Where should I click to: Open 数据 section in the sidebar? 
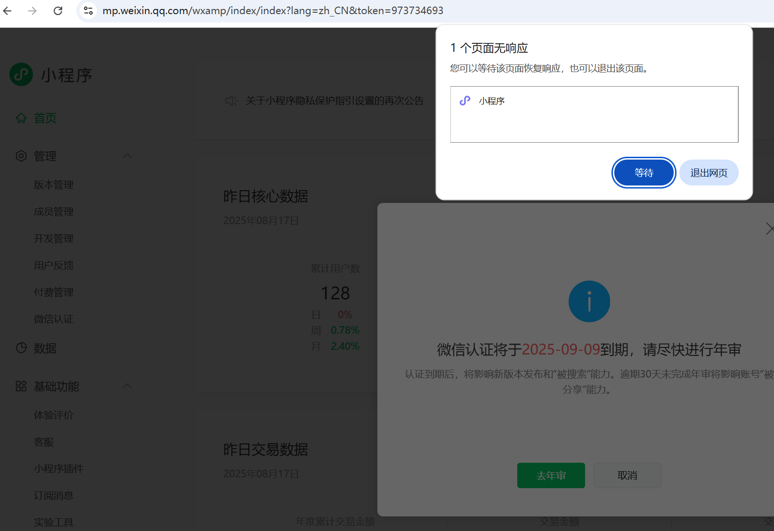point(45,348)
